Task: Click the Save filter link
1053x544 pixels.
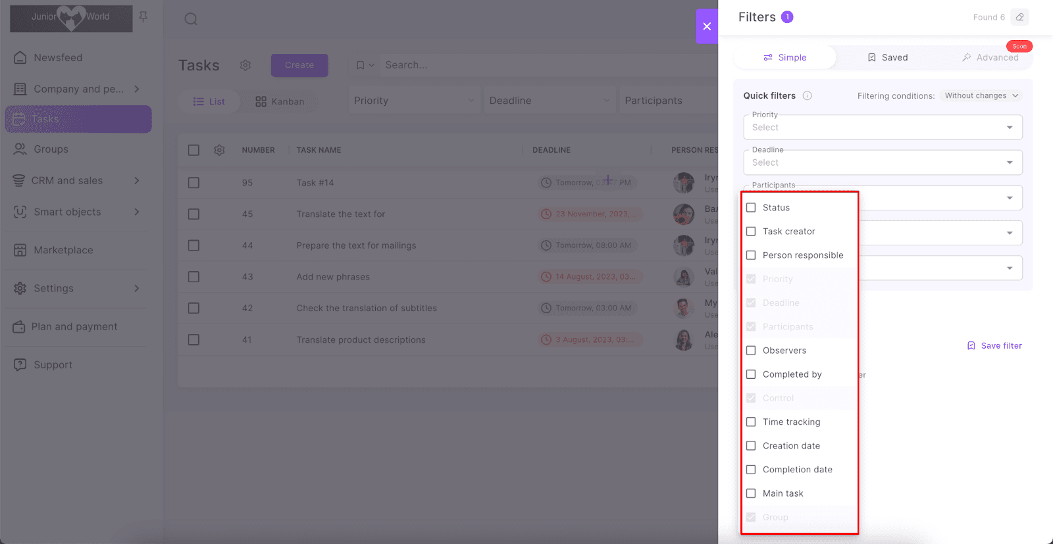Action: [994, 346]
